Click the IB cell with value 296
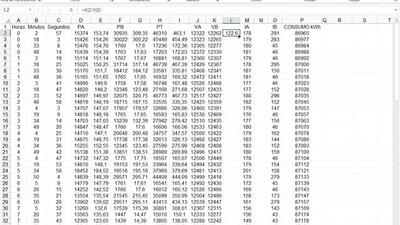The width and height of the screenshot is (400, 225). tap(275, 96)
